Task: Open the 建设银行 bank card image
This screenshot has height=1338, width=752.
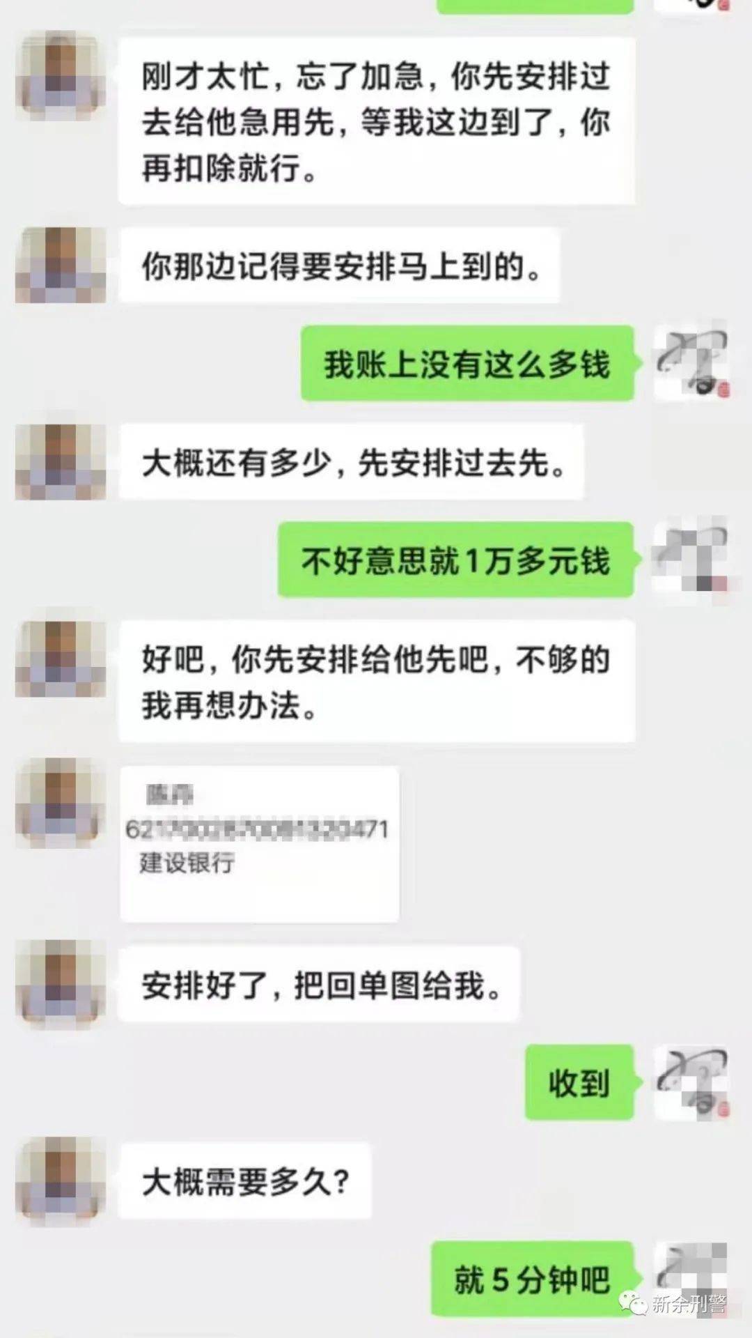Action: click(x=260, y=844)
